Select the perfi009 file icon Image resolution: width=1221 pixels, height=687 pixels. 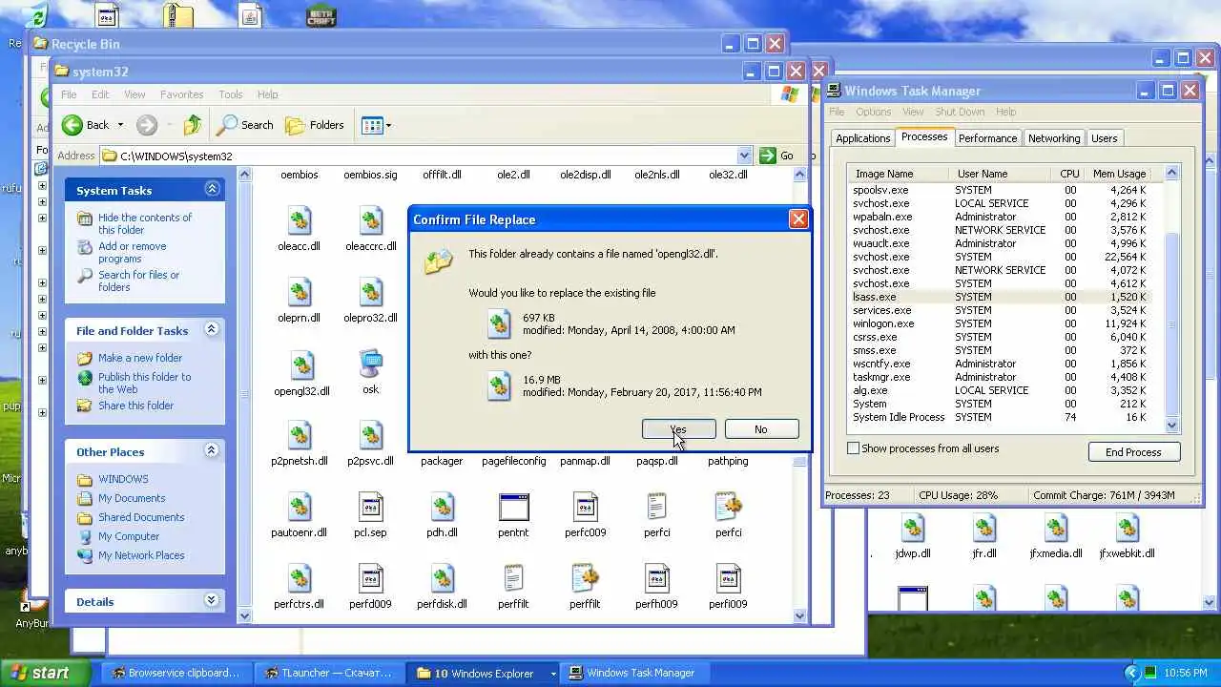728,578
